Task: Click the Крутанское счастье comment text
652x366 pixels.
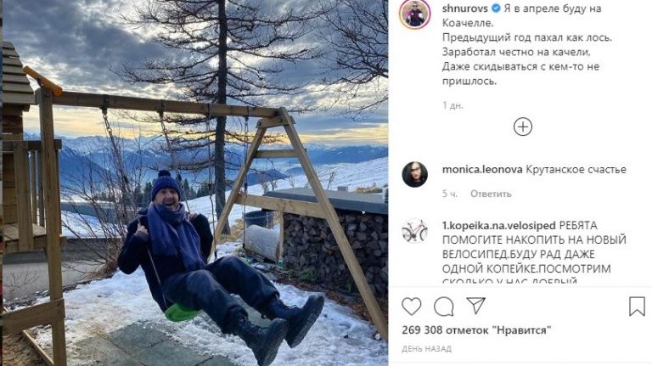Action: [576, 170]
